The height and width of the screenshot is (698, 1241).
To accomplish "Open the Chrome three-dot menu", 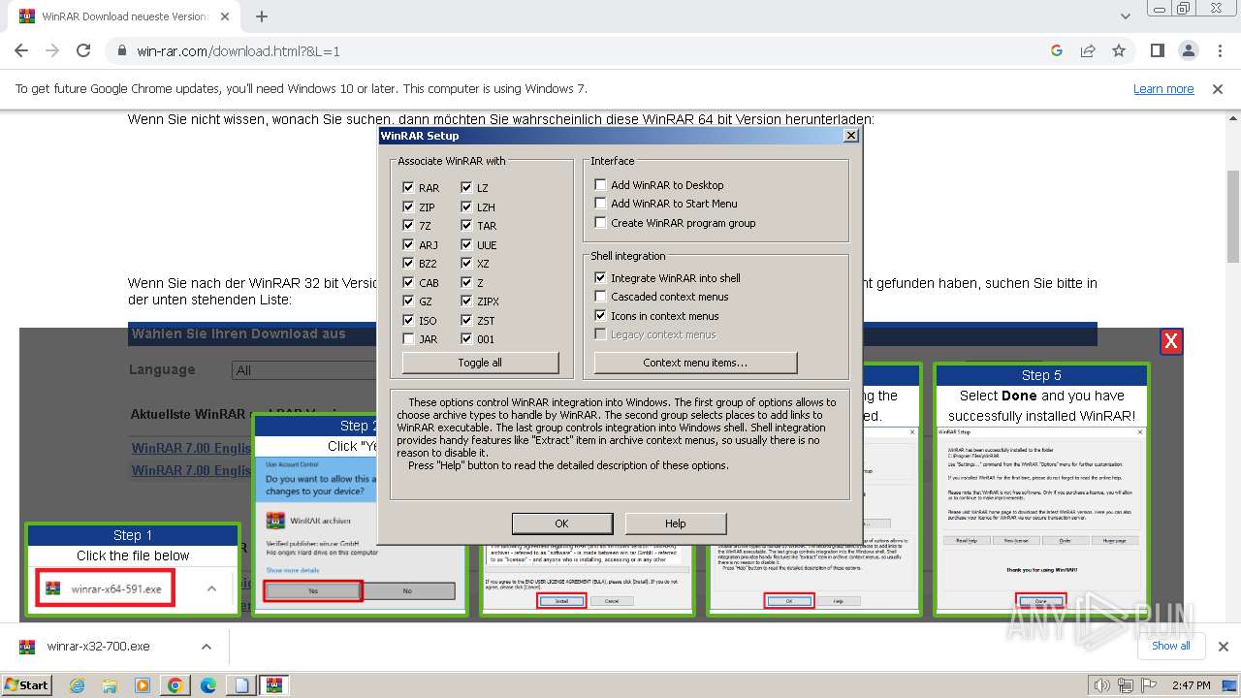I will (x=1219, y=51).
